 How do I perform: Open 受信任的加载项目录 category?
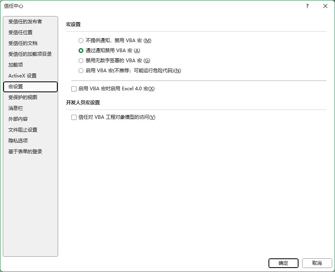click(30, 54)
